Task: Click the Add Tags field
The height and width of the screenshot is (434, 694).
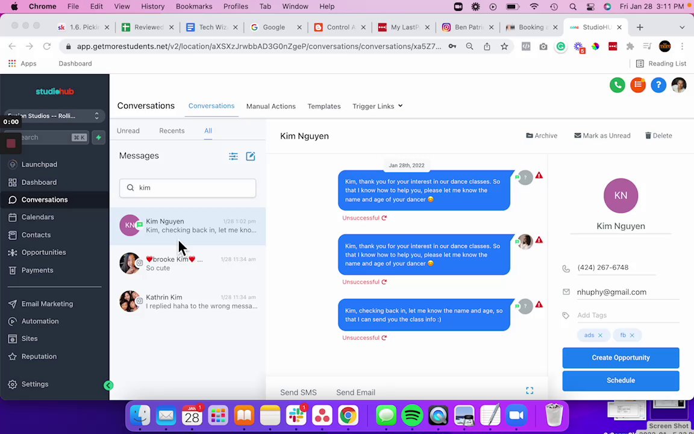Action: click(628, 315)
